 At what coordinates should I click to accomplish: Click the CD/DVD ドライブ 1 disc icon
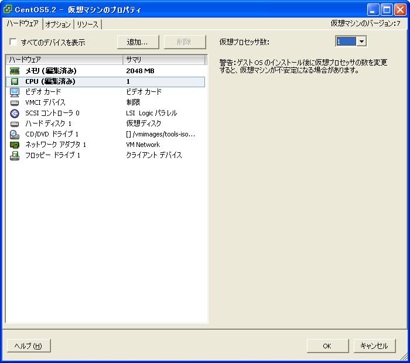(15, 134)
